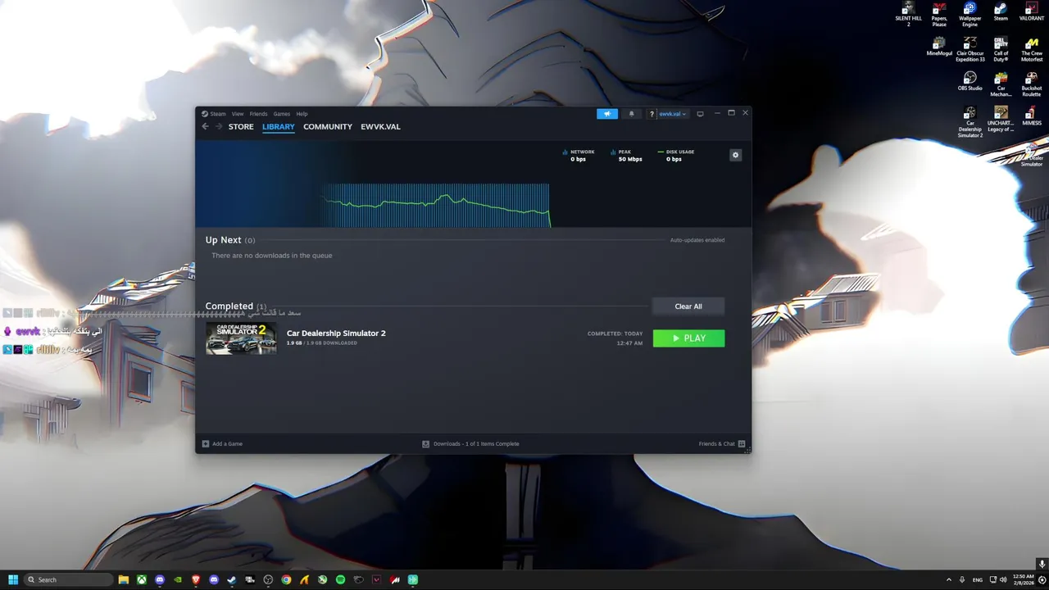The image size is (1049, 590).
Task: Open the clock showing 12:50 AM
Action: [x=1024, y=579]
